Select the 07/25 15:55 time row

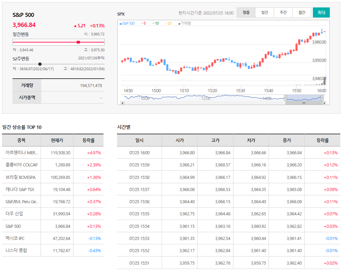[x=229, y=214]
